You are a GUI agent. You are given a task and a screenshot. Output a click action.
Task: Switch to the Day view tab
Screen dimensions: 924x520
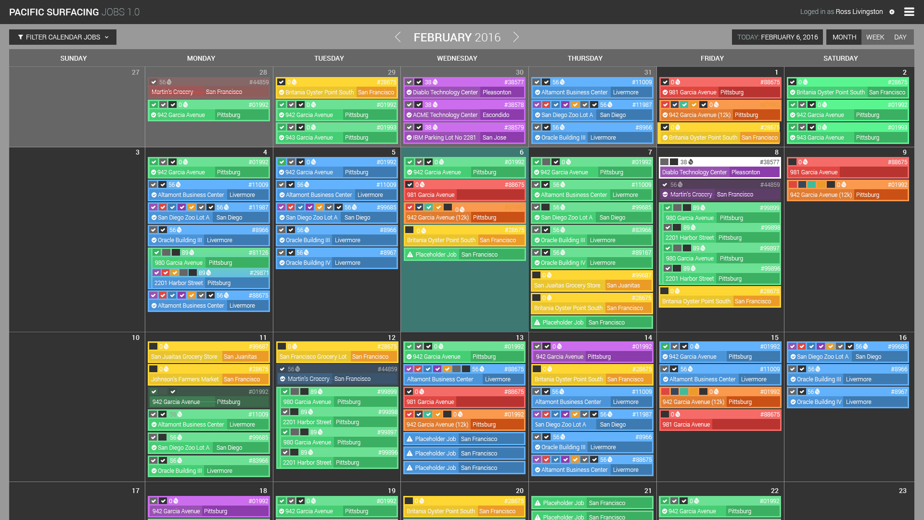click(900, 37)
